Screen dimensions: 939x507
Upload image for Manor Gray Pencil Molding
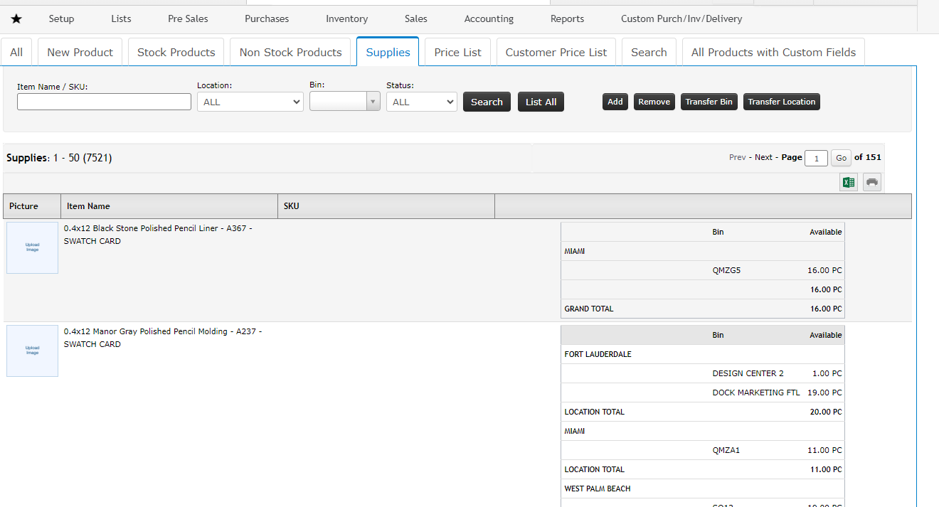[32, 351]
